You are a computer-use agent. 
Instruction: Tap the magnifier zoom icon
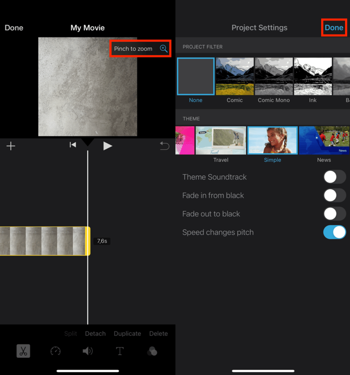(x=163, y=49)
